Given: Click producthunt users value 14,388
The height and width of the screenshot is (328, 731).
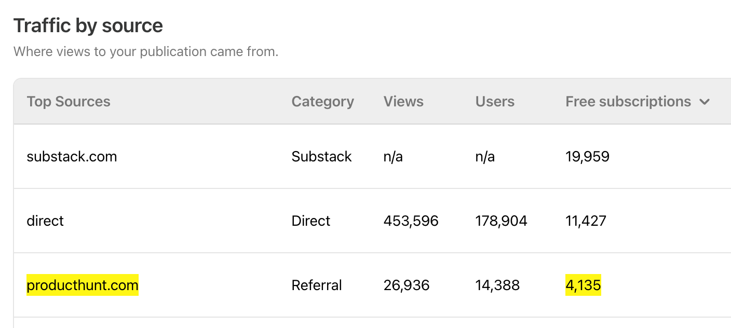Looking at the screenshot, I should [x=497, y=285].
